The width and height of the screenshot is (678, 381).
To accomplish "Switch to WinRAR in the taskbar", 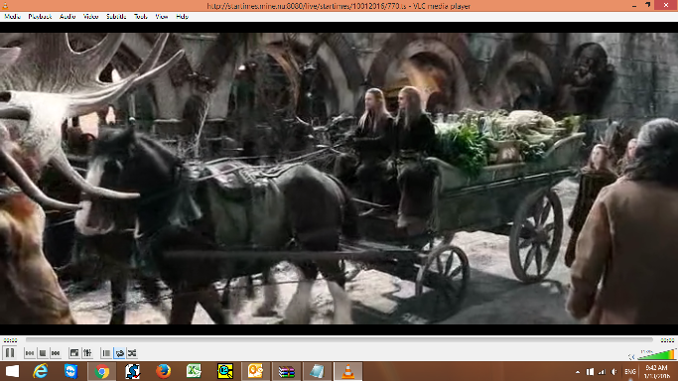I will (286, 371).
